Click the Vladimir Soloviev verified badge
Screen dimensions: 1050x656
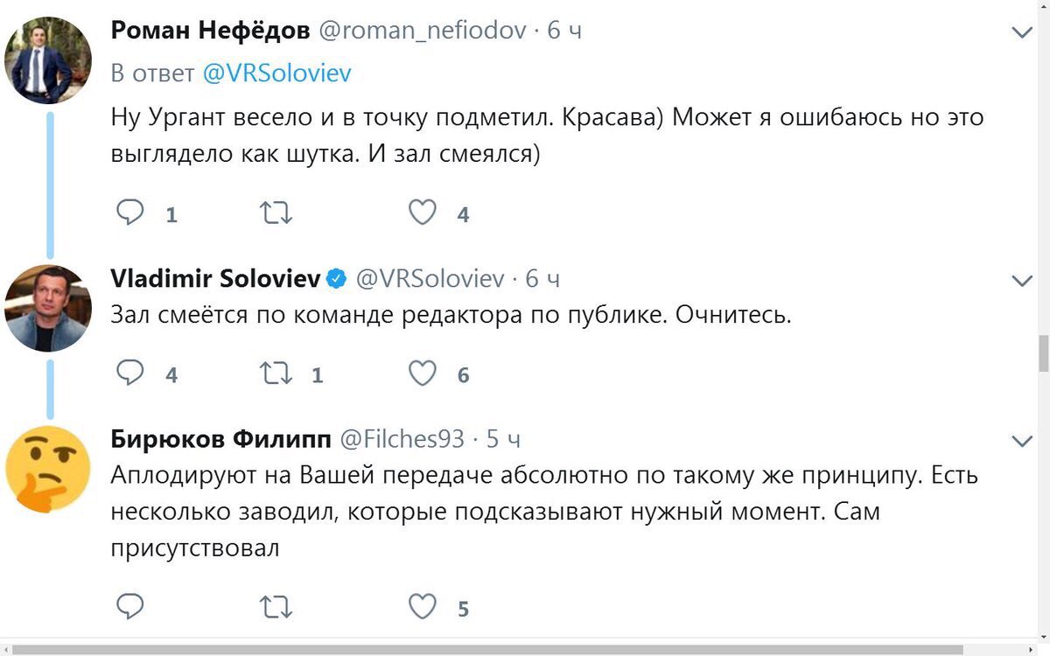coord(336,279)
